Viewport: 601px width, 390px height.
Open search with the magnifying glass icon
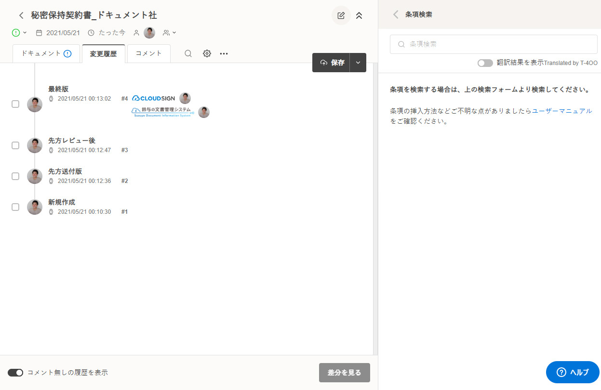(x=188, y=53)
